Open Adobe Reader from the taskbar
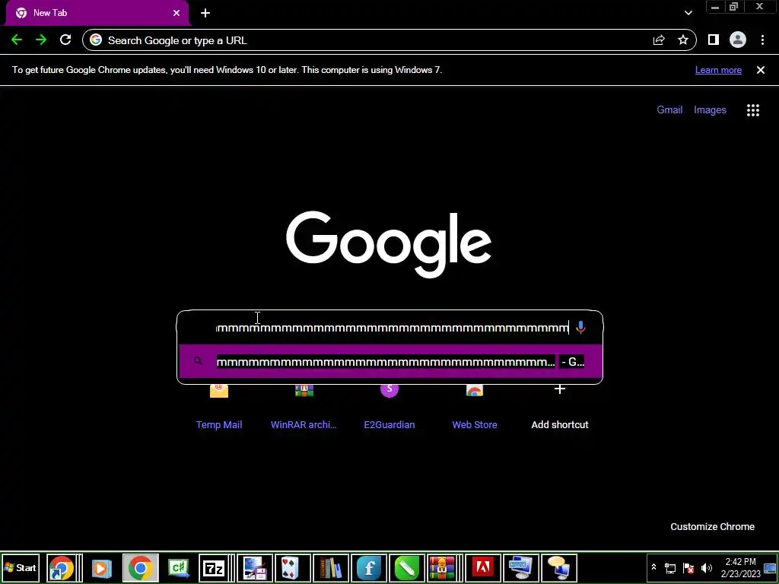The width and height of the screenshot is (779, 584). [x=482, y=568]
